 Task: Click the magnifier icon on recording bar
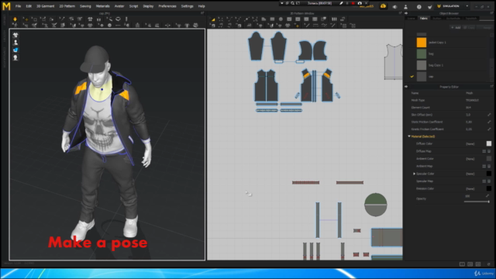[x=293, y=3]
